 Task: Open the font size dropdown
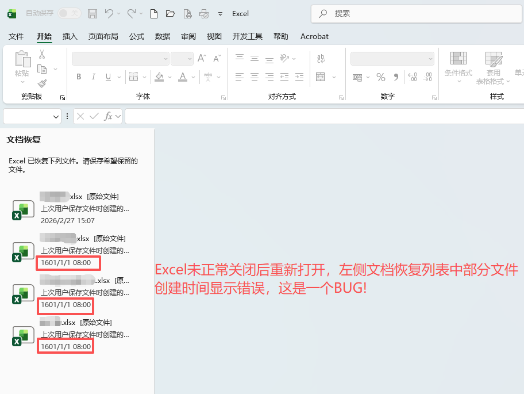(190, 59)
